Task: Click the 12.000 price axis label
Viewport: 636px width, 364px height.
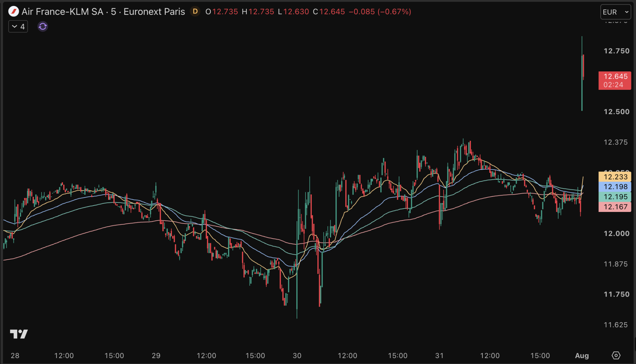Action: [x=617, y=233]
